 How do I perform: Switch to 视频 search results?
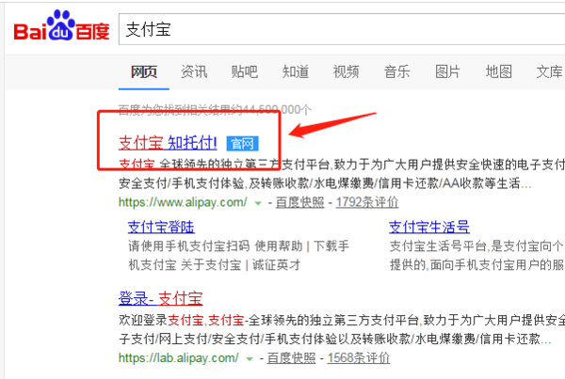[x=347, y=72]
